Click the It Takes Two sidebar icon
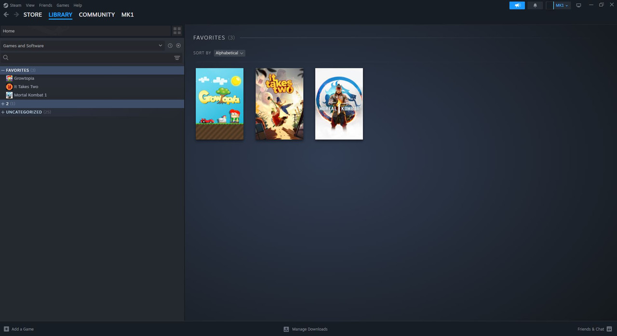Screen dimensions: 617x336 pyautogui.click(x=9, y=87)
